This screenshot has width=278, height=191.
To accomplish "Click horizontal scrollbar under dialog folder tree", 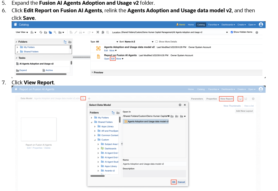I will 97,176.
